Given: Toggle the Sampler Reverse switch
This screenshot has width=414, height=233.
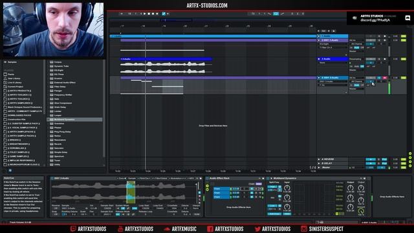Looking at the screenshot, I should click(x=56, y=208).
